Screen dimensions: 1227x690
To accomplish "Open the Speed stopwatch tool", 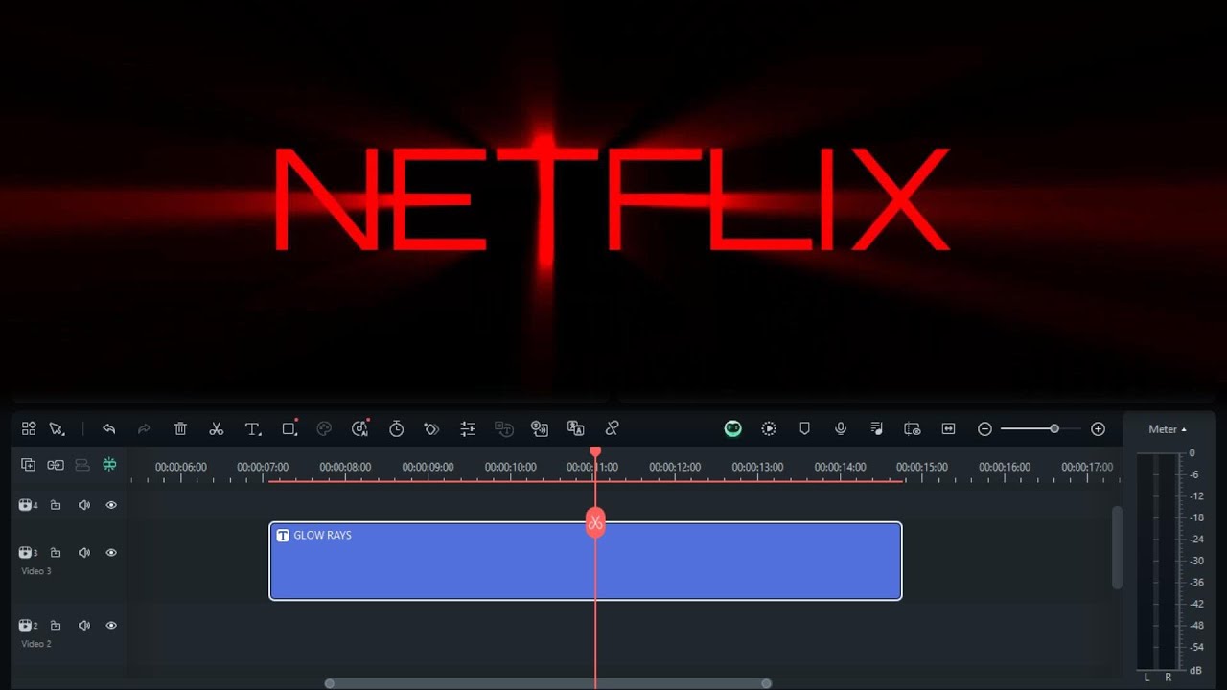I will click(396, 428).
